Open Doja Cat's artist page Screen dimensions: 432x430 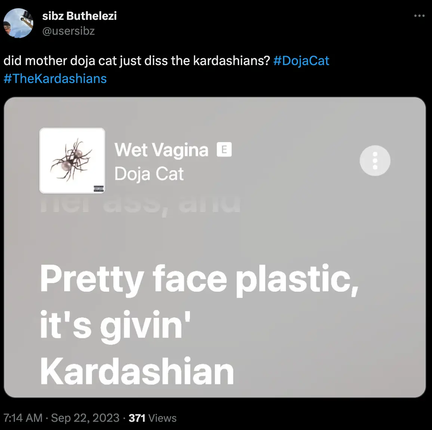(149, 173)
